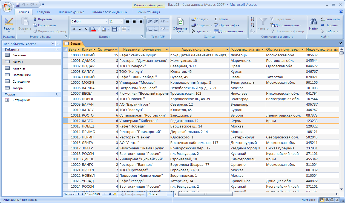Create a new record with Создать

point(200,19)
